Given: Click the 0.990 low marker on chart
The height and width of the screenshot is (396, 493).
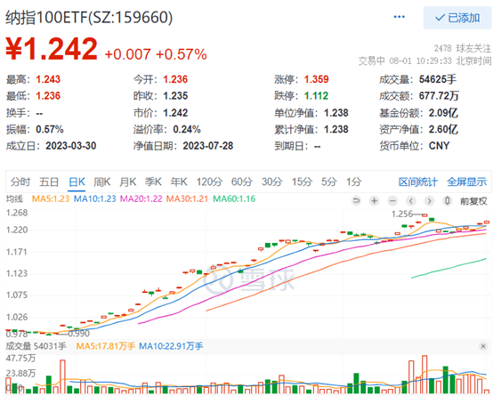Looking at the screenshot, I should coord(78,334).
